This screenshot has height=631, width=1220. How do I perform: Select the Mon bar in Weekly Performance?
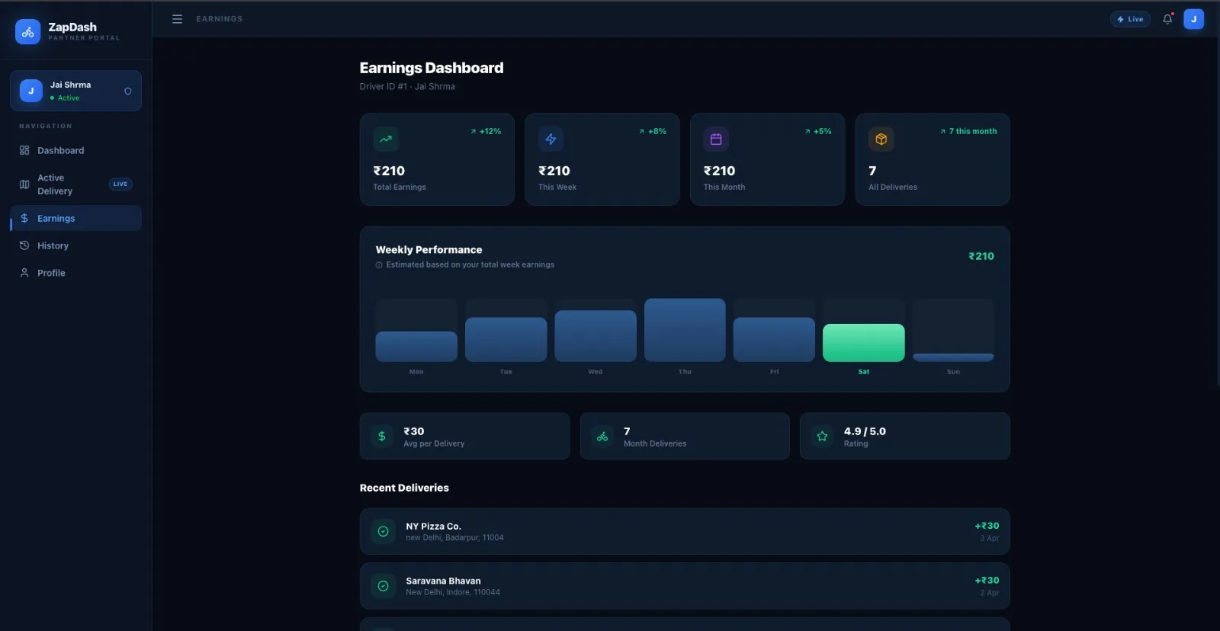point(416,346)
